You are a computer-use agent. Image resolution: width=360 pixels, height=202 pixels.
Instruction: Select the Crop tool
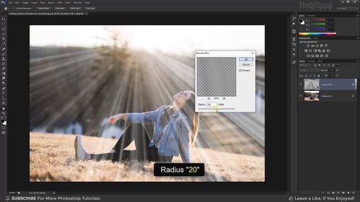[x=3, y=39]
